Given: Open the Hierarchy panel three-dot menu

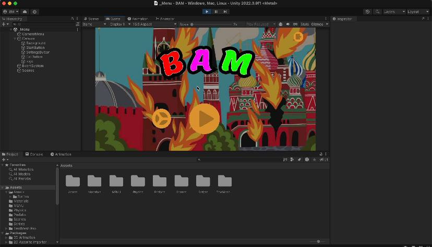Looking at the screenshot, I should pyautogui.click(x=77, y=19).
